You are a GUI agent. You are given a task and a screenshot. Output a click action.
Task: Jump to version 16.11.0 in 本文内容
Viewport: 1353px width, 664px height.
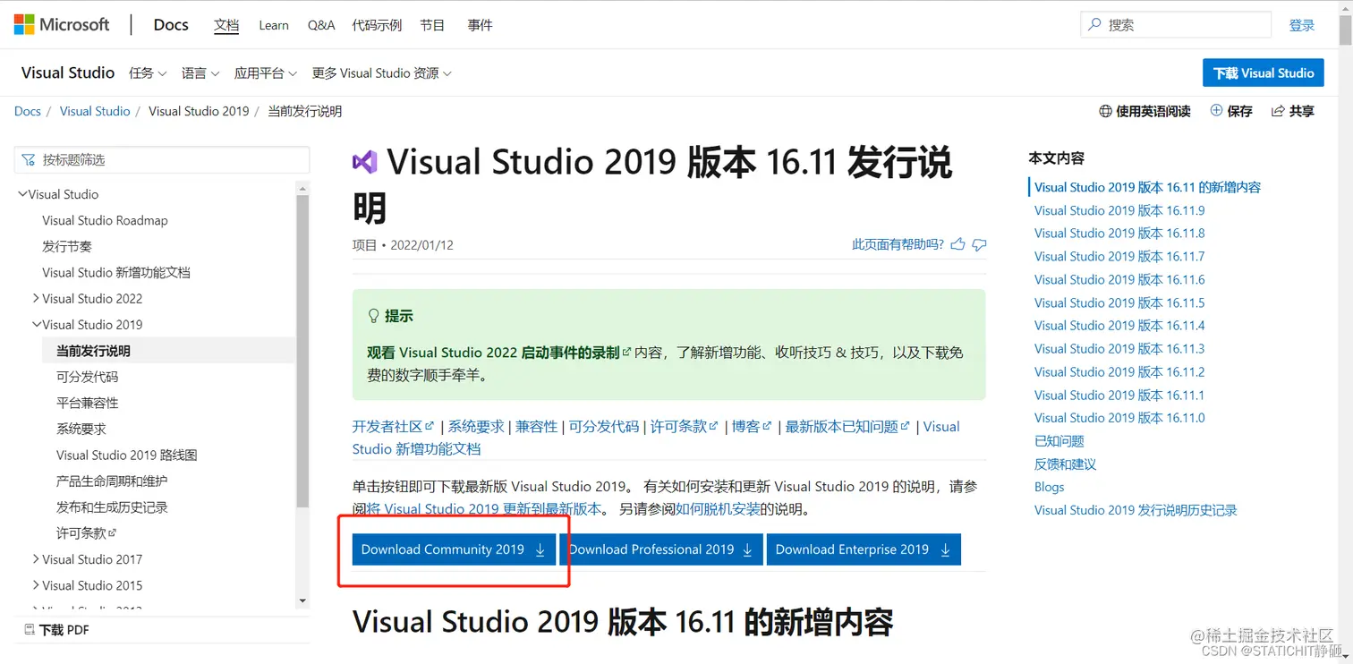(x=1119, y=417)
